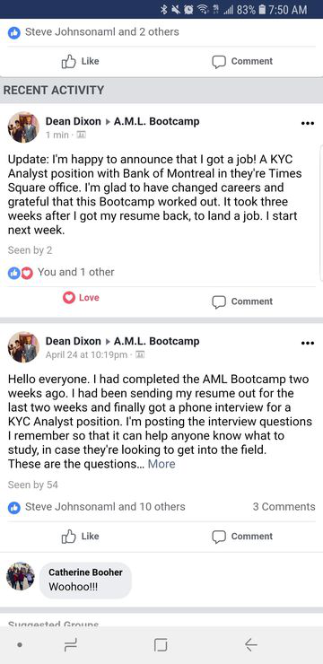Open options menu on Dean Dixon's job update post
This screenshot has height=664, width=323.
(x=308, y=124)
